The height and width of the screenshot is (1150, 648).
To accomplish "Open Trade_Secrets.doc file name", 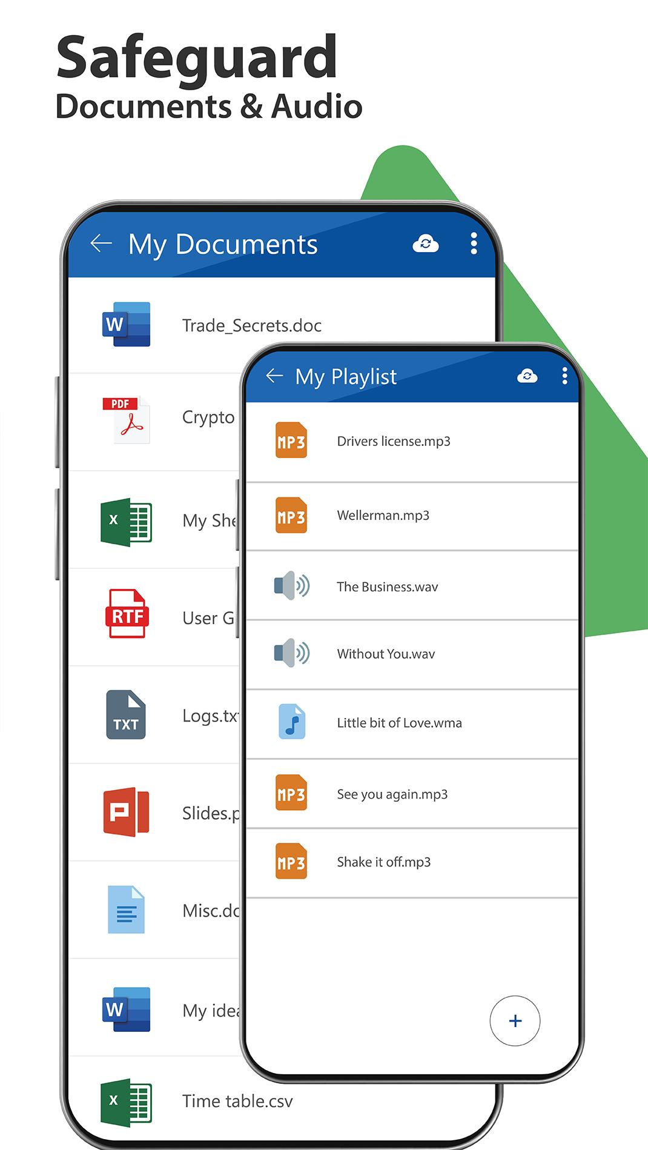I will (x=252, y=325).
